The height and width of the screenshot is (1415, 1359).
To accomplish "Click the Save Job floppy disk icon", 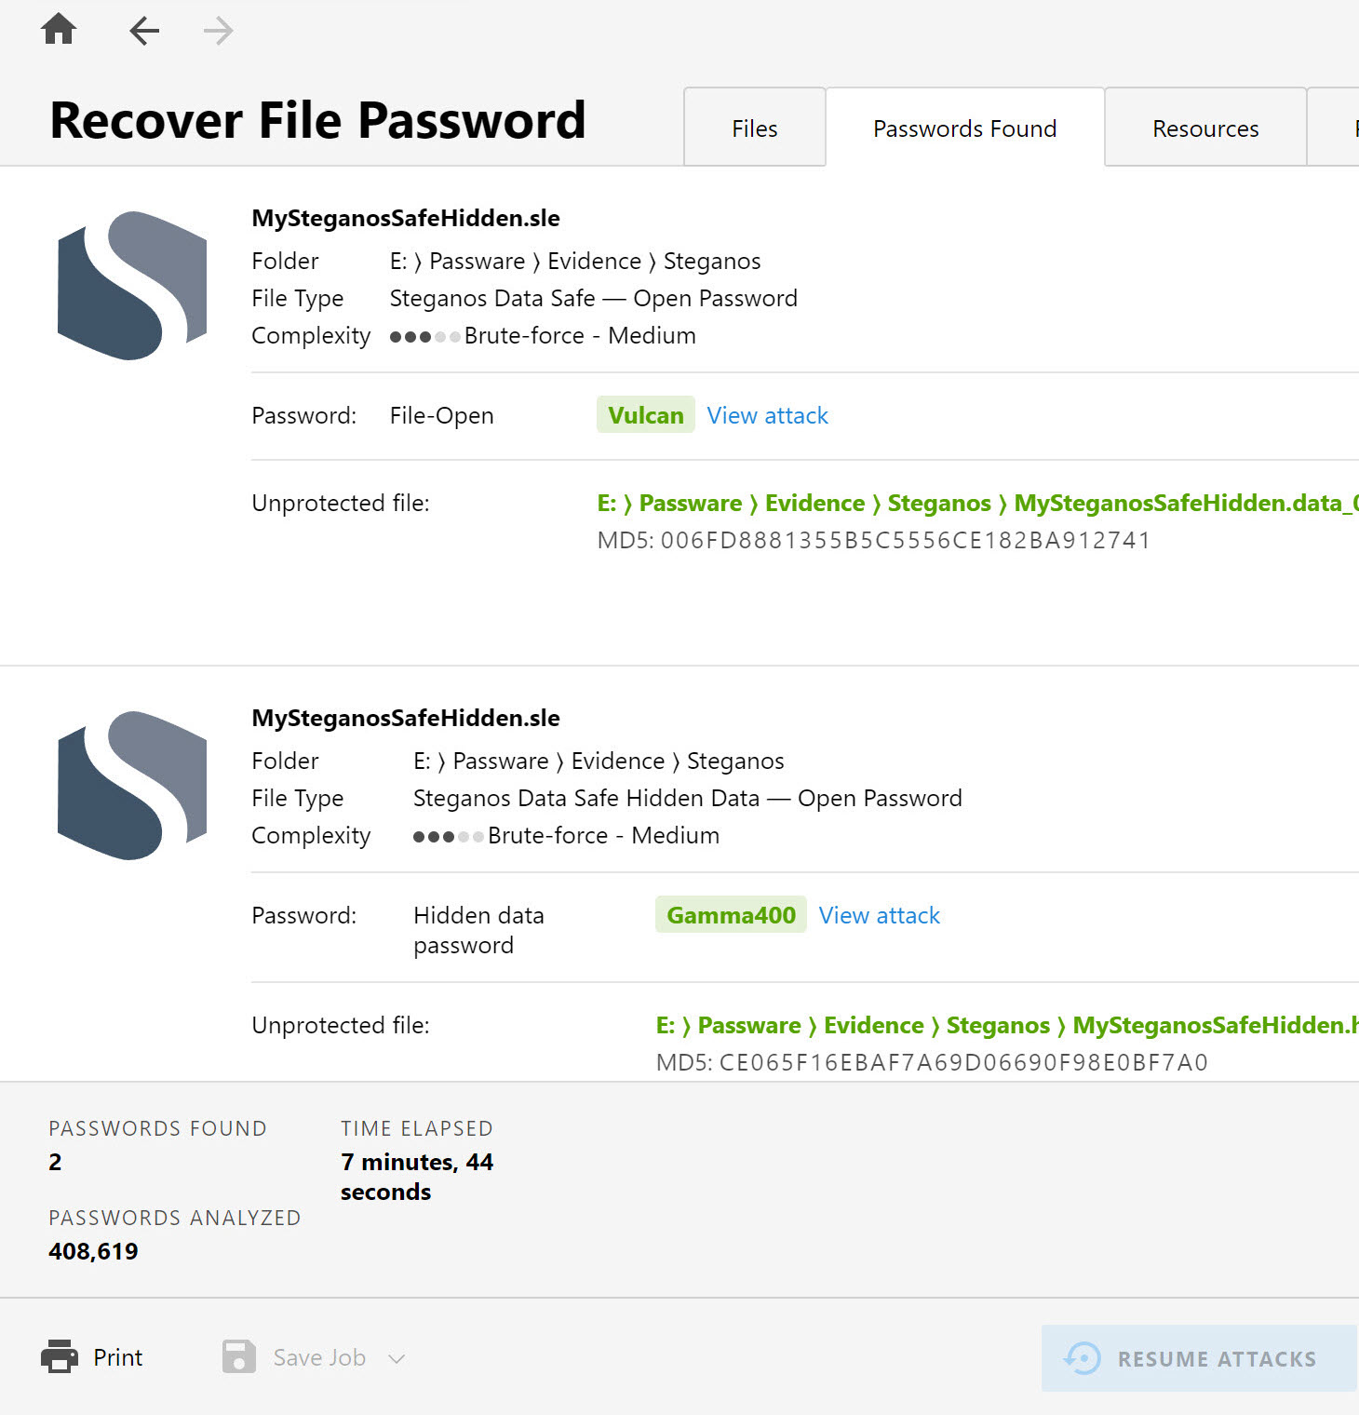I will coord(238,1357).
